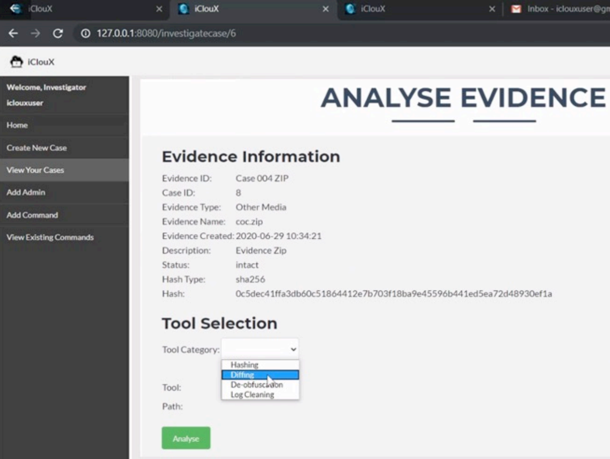This screenshot has height=459, width=610.
Task: Open Create New Case in sidebar
Action: (64, 148)
